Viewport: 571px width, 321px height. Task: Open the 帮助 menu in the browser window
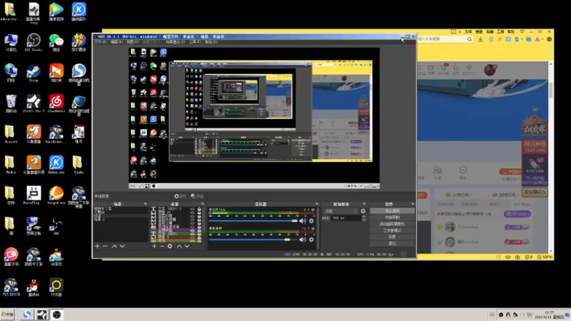pyautogui.click(x=511, y=32)
